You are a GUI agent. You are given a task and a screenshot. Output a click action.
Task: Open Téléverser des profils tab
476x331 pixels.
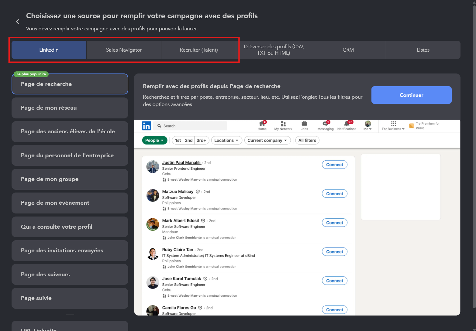coord(274,50)
